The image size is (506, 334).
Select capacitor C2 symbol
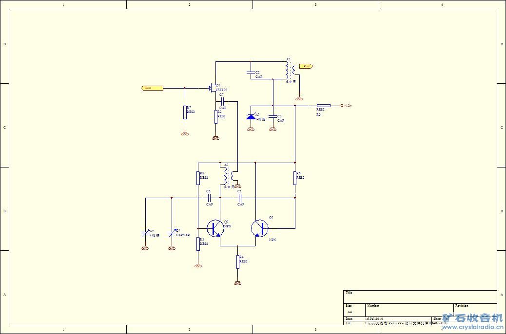coord(251,73)
